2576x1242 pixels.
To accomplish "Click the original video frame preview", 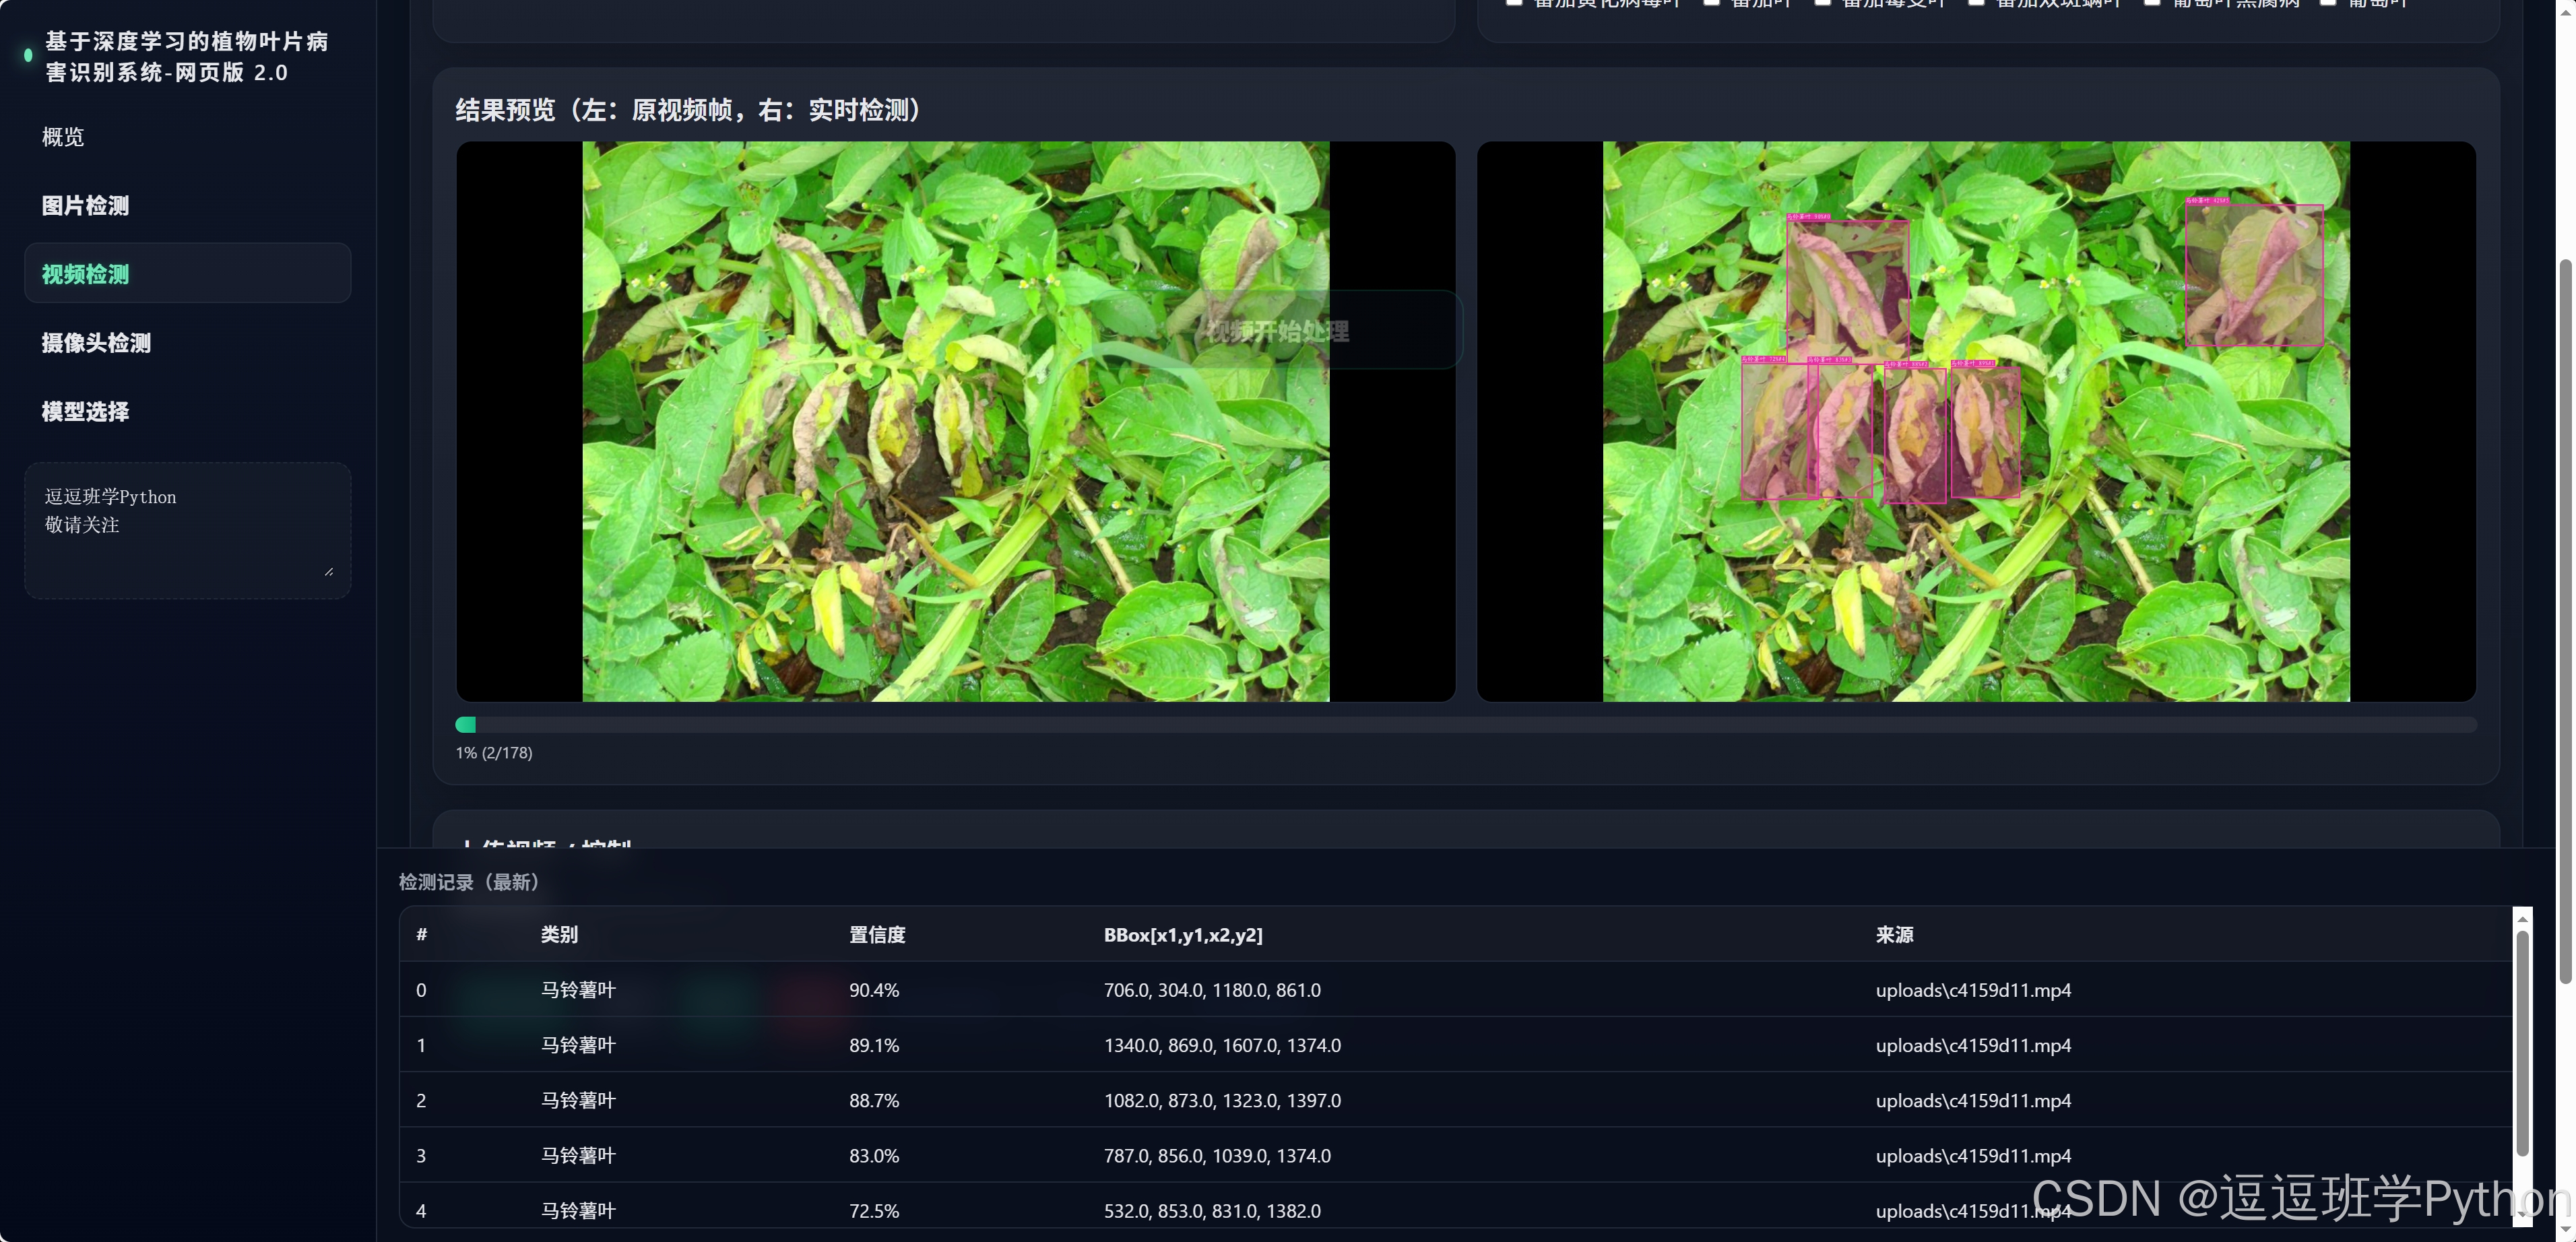I will pos(956,421).
